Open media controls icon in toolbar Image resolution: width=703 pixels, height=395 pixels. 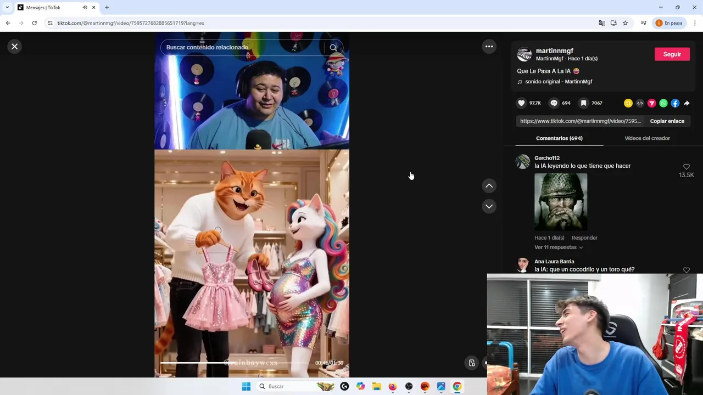(643, 23)
